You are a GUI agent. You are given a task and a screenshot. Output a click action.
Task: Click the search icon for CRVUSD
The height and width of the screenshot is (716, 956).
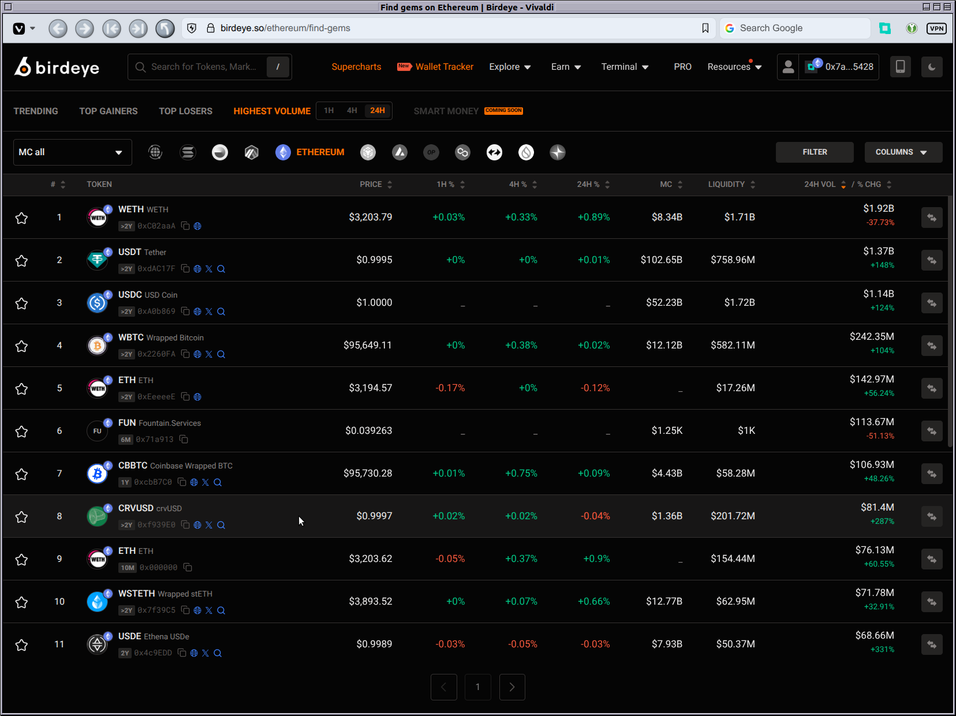point(221,525)
